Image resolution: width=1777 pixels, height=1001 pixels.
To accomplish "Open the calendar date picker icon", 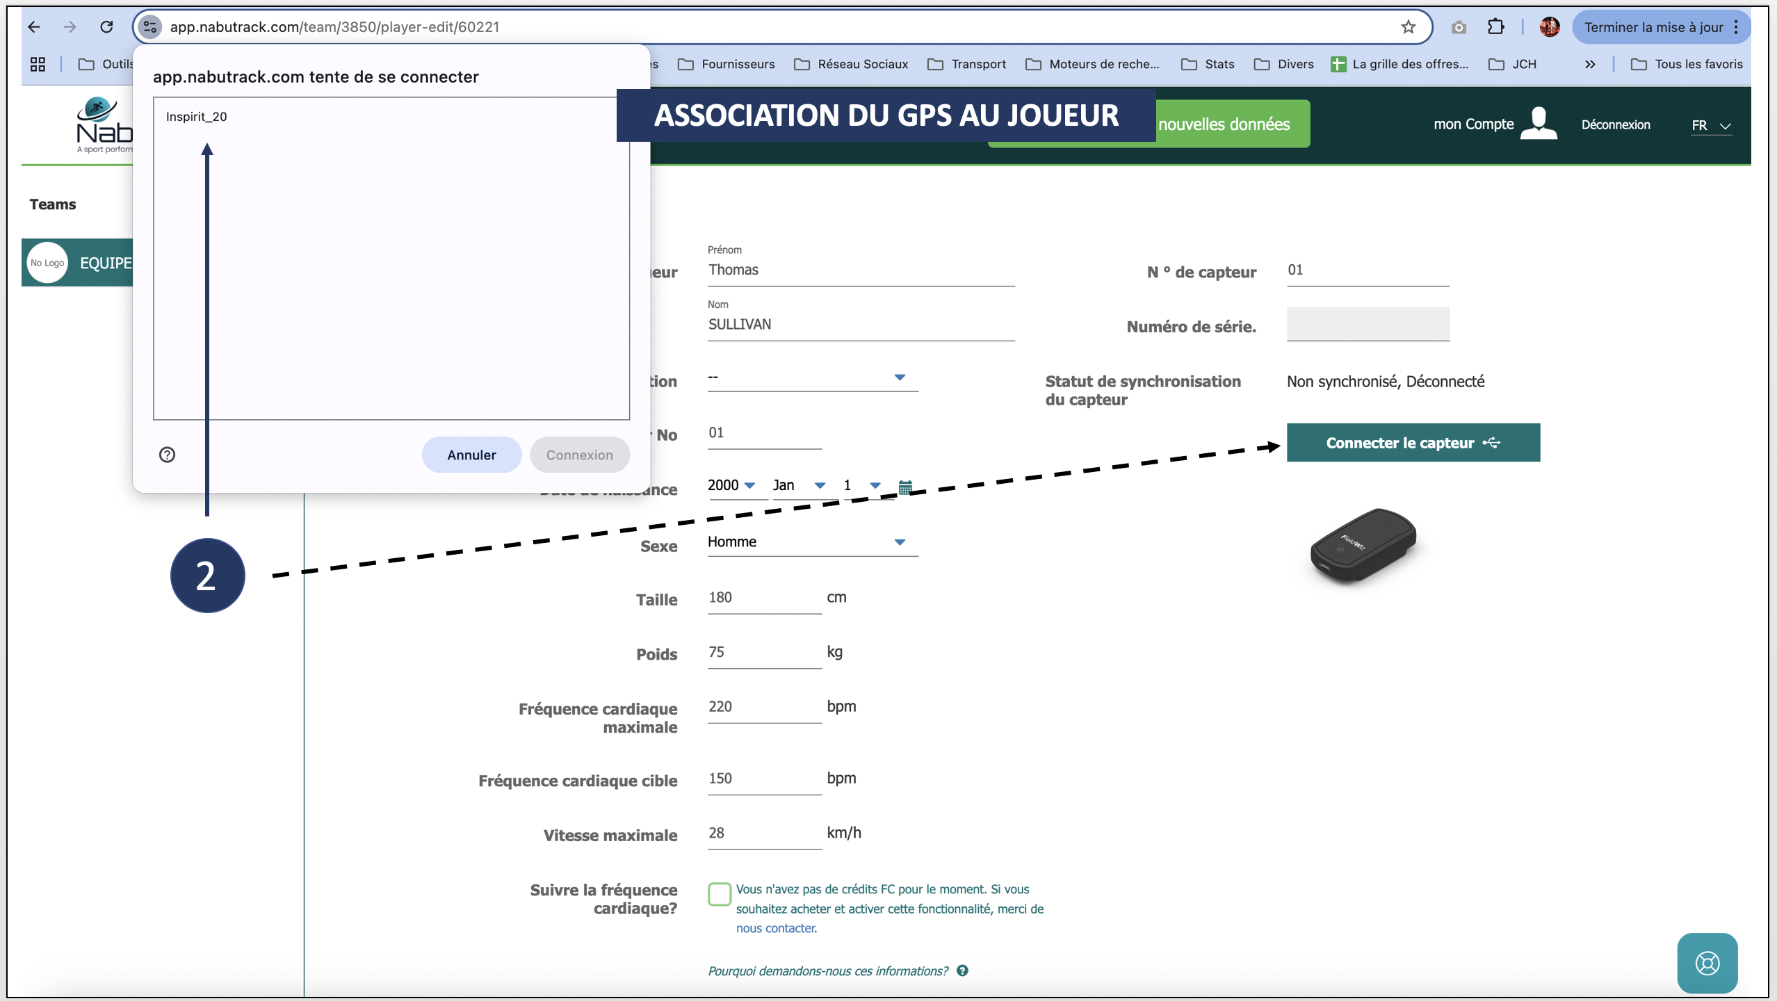I will point(905,487).
